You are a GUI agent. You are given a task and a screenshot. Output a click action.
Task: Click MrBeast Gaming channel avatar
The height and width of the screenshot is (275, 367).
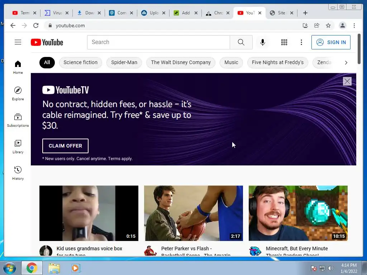click(x=255, y=251)
